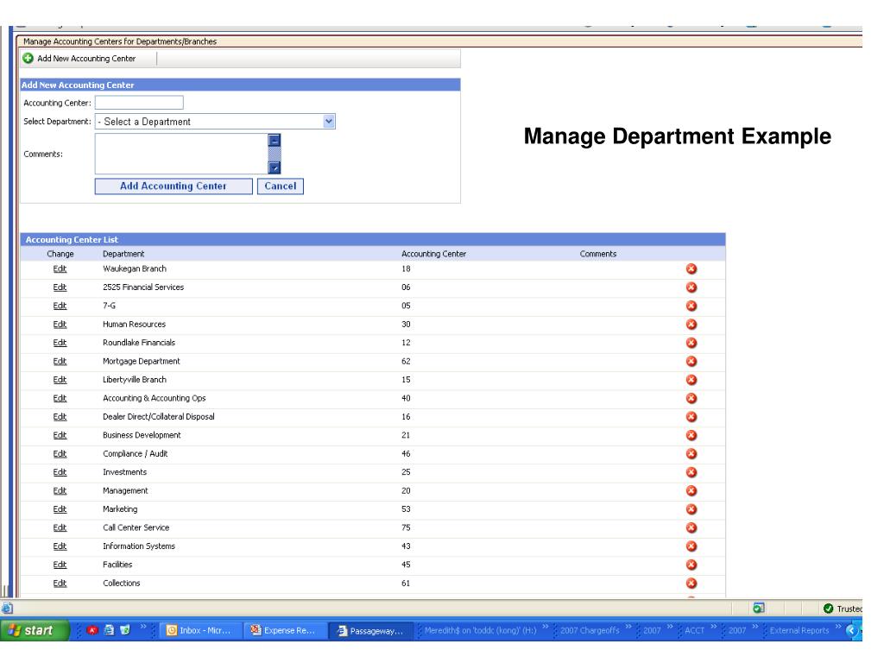Delete the Marketing row
Viewport: 884px width, 663px height.
691,509
